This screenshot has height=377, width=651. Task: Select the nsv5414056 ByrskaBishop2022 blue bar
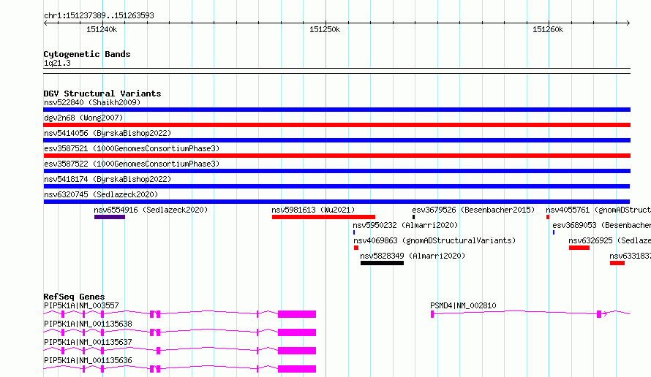tap(336, 140)
